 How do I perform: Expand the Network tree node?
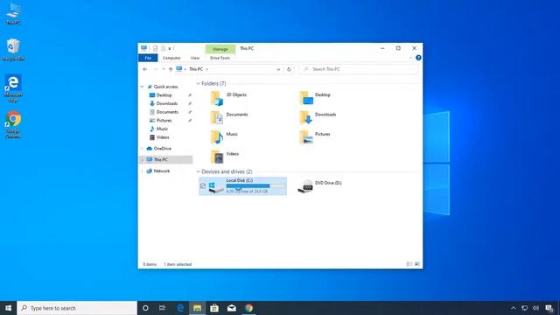(x=142, y=171)
